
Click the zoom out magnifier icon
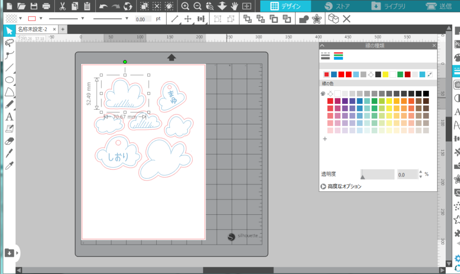pos(198,6)
